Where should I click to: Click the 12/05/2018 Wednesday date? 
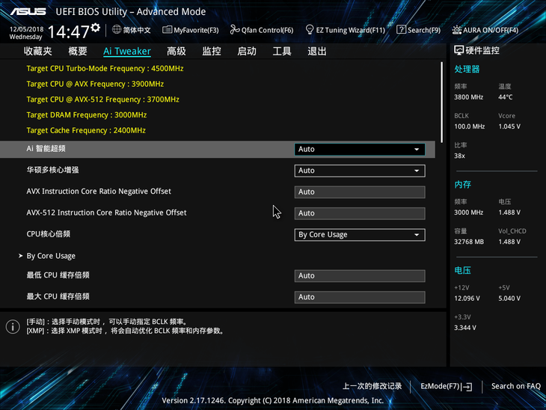click(26, 33)
